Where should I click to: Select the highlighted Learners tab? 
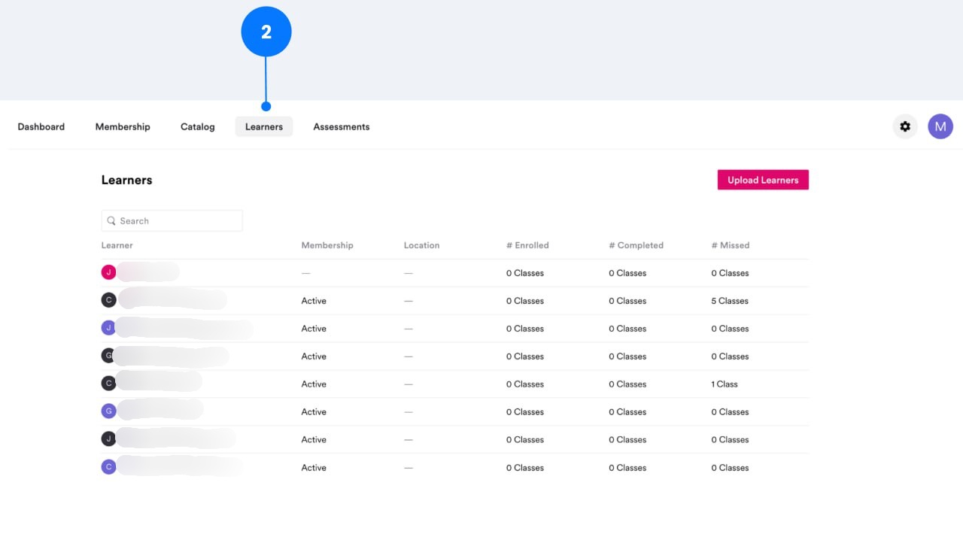click(263, 126)
